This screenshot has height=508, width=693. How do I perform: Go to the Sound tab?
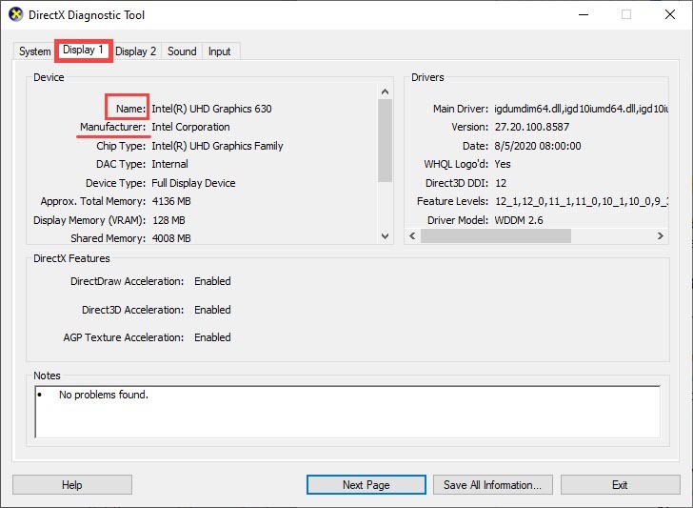[x=182, y=51]
